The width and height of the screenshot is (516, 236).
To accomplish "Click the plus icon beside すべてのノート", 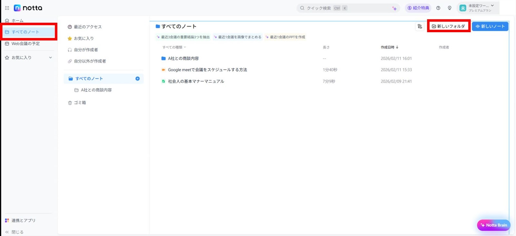I will click(137, 78).
